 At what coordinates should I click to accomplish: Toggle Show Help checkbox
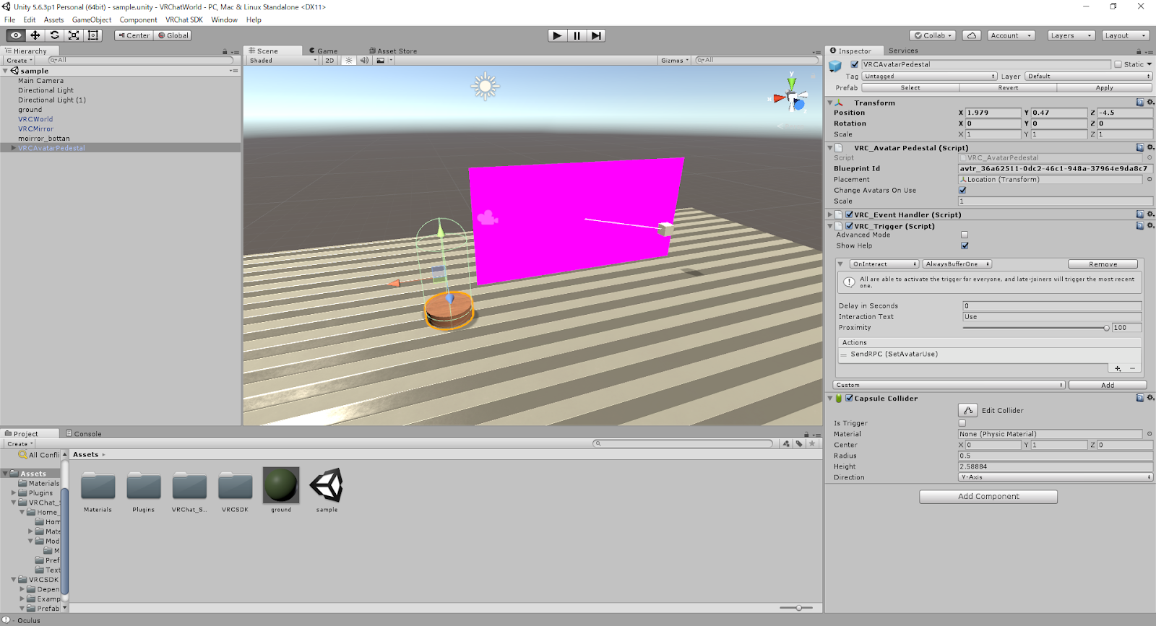[x=965, y=245]
